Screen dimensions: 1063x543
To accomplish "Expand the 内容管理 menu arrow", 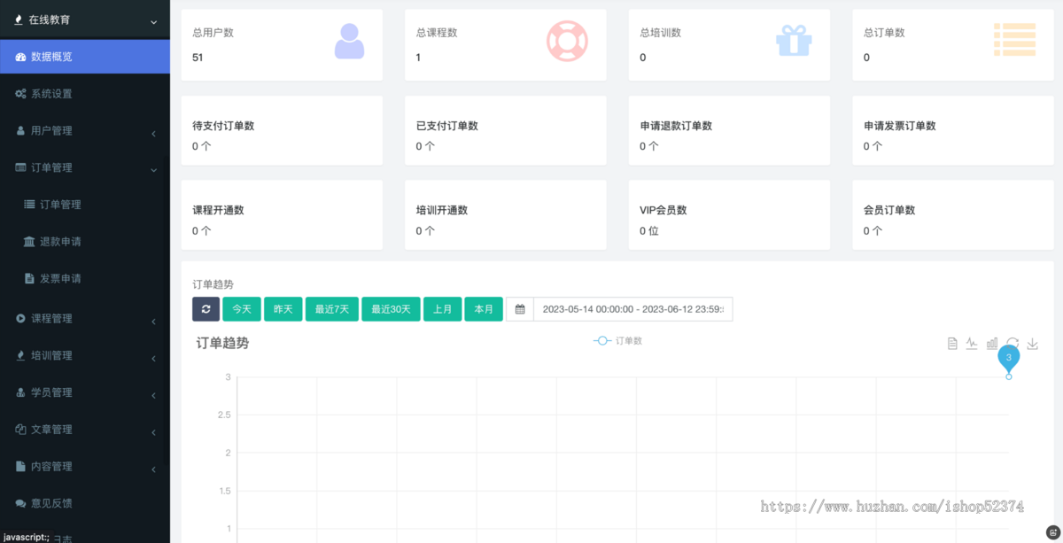I will click(x=153, y=469).
